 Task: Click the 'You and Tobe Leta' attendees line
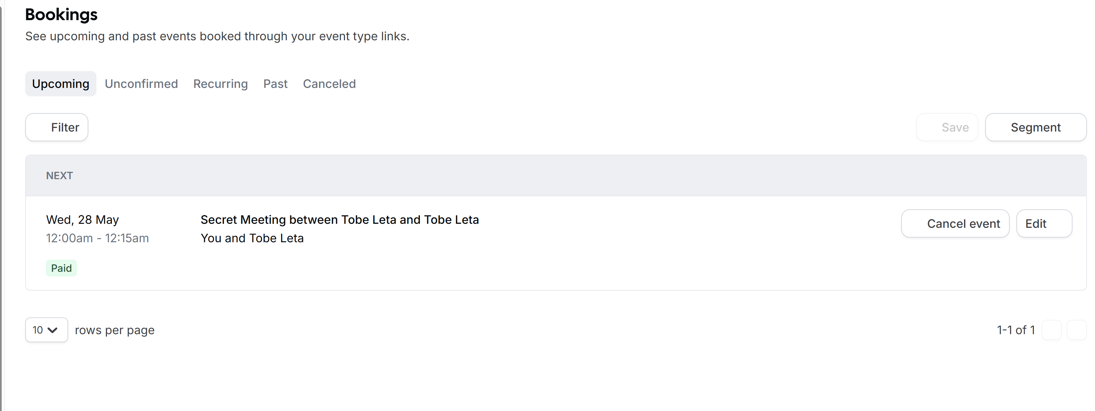point(252,238)
